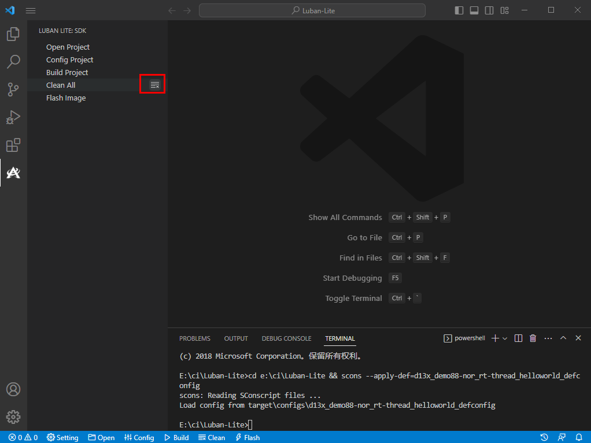Click Flash in the status bar
The image size is (591, 443).
tap(247, 437)
